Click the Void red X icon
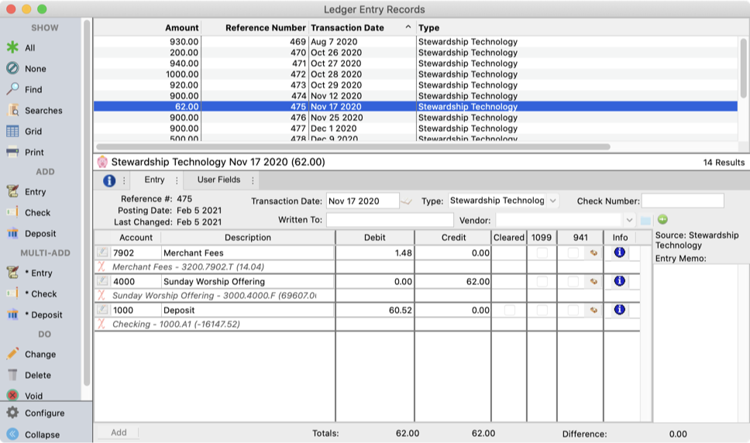750x443 pixels. click(12, 396)
